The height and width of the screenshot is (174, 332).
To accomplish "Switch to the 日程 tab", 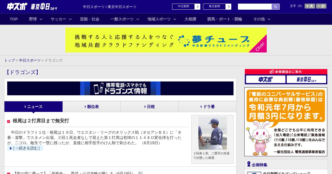I will 149,107.
